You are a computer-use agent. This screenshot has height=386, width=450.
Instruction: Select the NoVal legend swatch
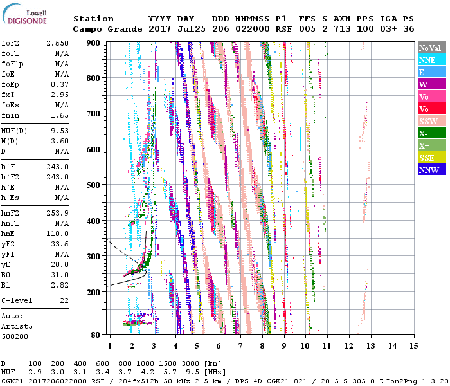[431, 48]
